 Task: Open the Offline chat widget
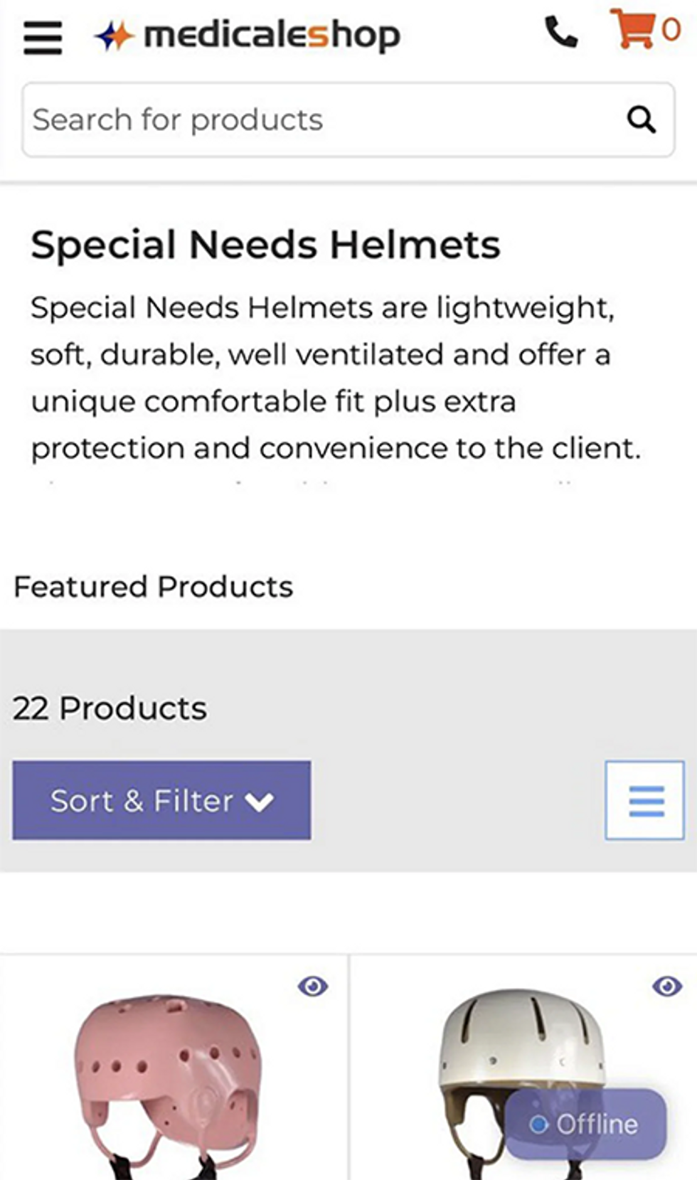pos(585,1125)
